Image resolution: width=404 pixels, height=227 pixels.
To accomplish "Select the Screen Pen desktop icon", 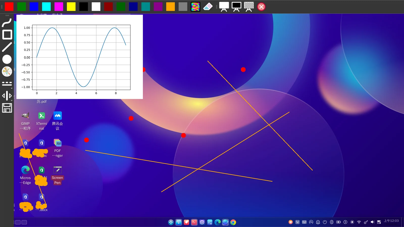I will [58, 175].
